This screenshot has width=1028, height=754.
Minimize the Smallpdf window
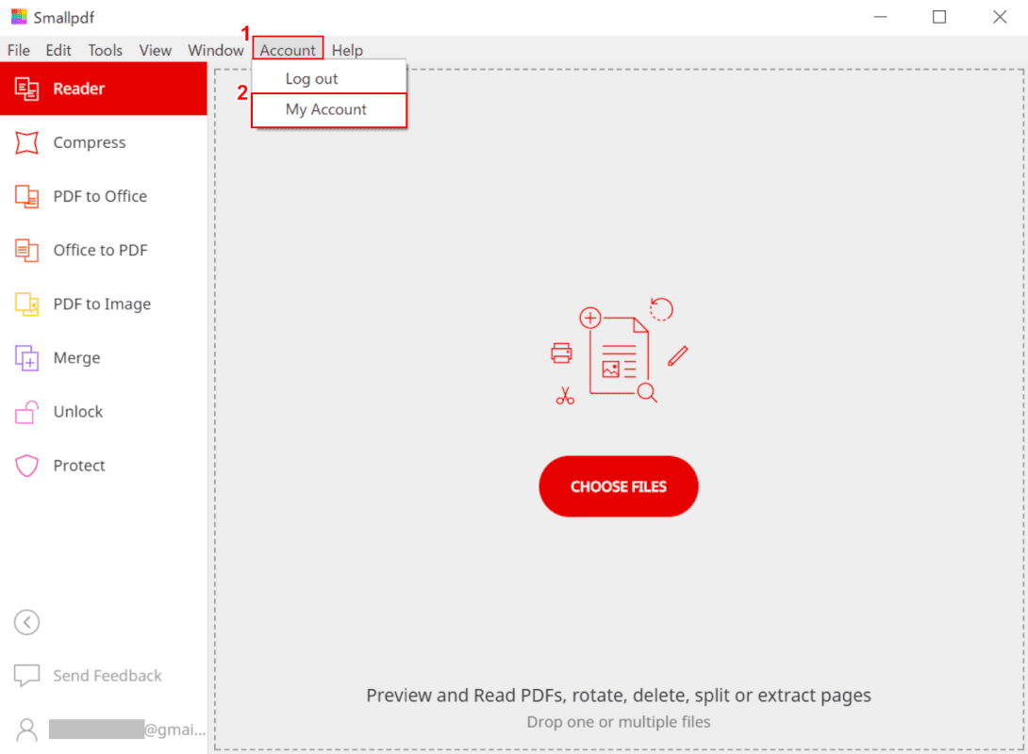click(881, 17)
